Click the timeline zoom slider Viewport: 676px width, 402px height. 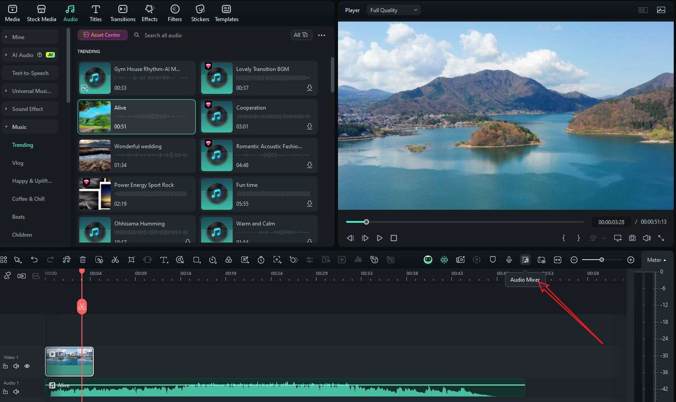point(602,260)
